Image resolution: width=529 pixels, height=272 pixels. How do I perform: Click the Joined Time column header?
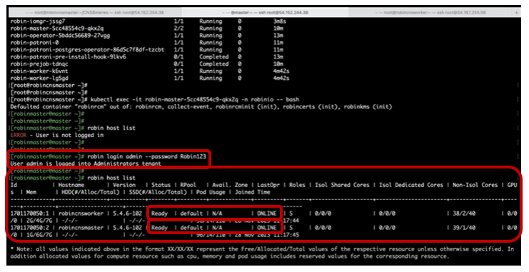[252, 192]
